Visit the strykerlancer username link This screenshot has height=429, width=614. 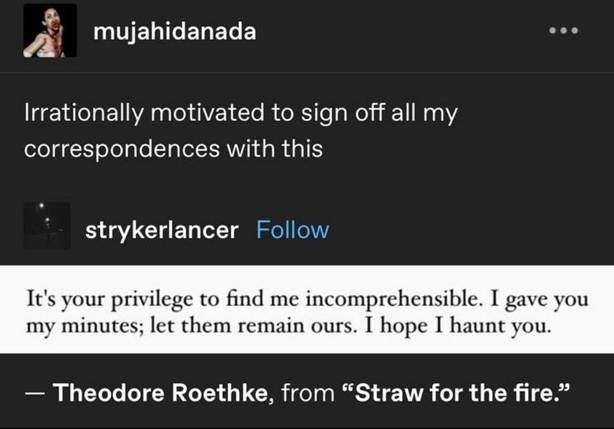[162, 230]
